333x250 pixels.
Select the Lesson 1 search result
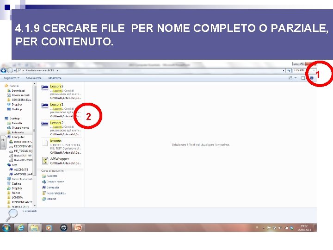(61, 110)
